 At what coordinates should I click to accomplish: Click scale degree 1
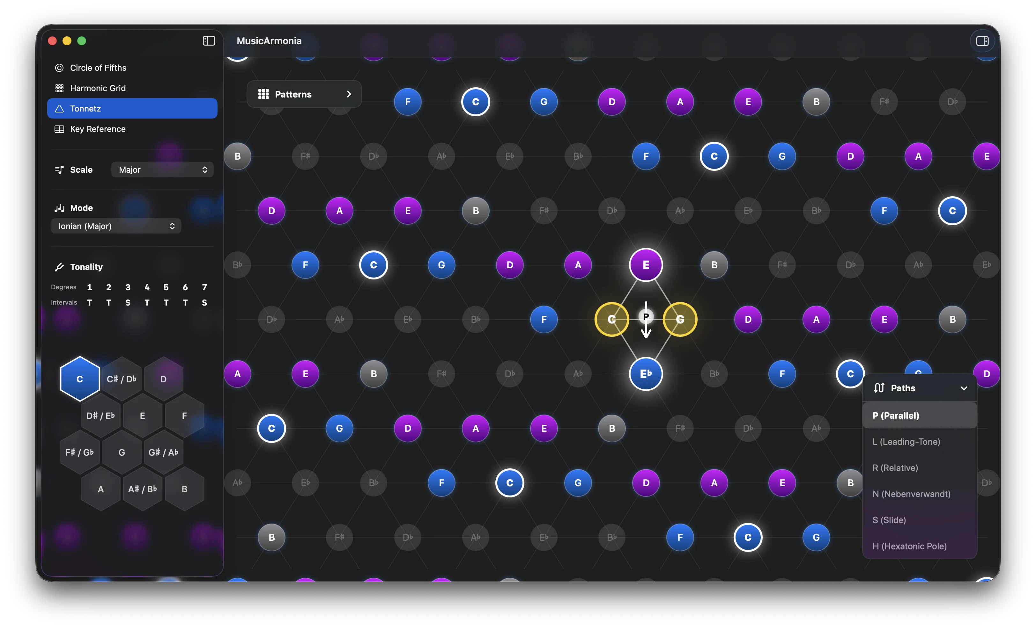[90, 287]
